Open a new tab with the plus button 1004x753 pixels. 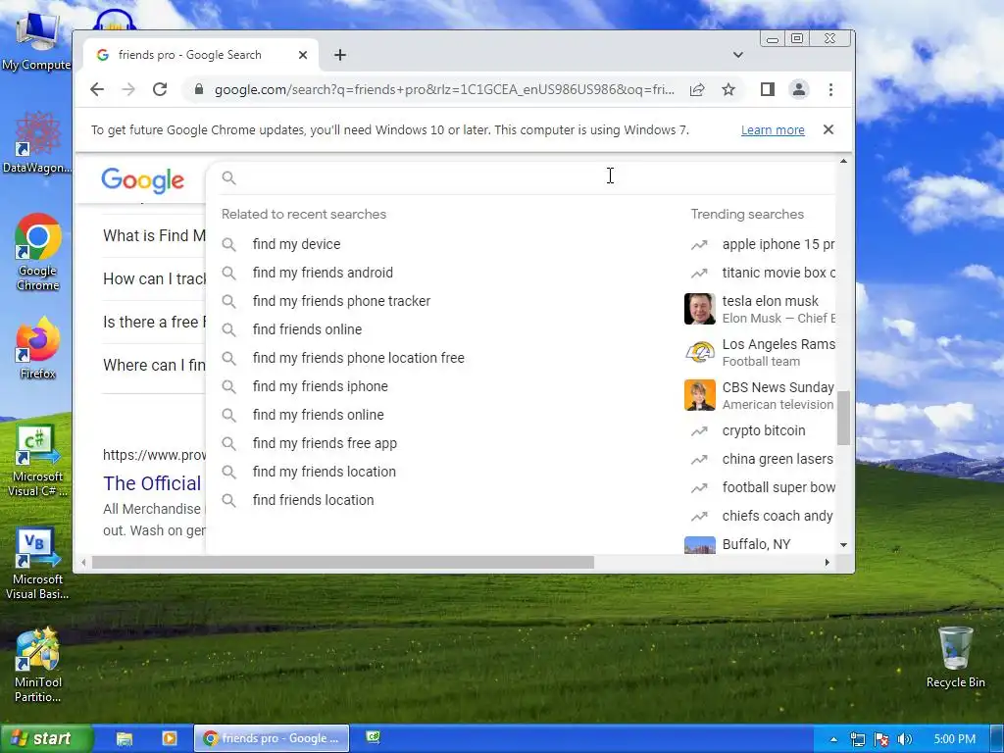click(340, 55)
